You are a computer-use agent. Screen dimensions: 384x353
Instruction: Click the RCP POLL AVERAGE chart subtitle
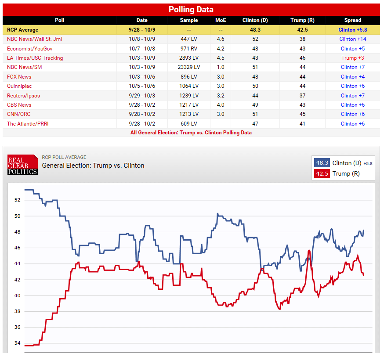click(x=64, y=157)
